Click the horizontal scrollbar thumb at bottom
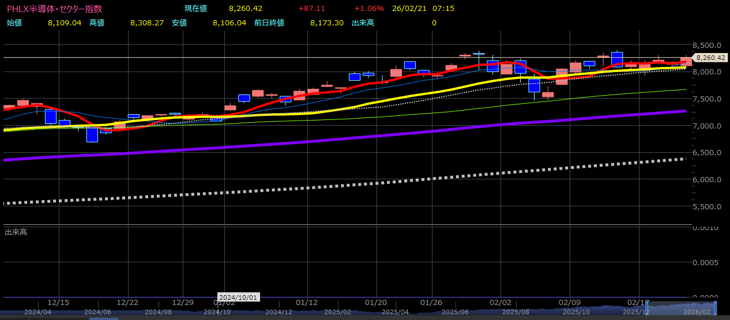 click(x=104, y=318)
